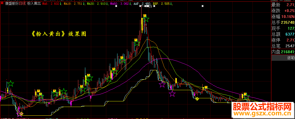Click the 总额 6377 row

pos(283,34)
